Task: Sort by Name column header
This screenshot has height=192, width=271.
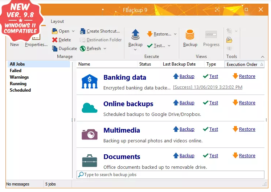Action: tap(107, 64)
